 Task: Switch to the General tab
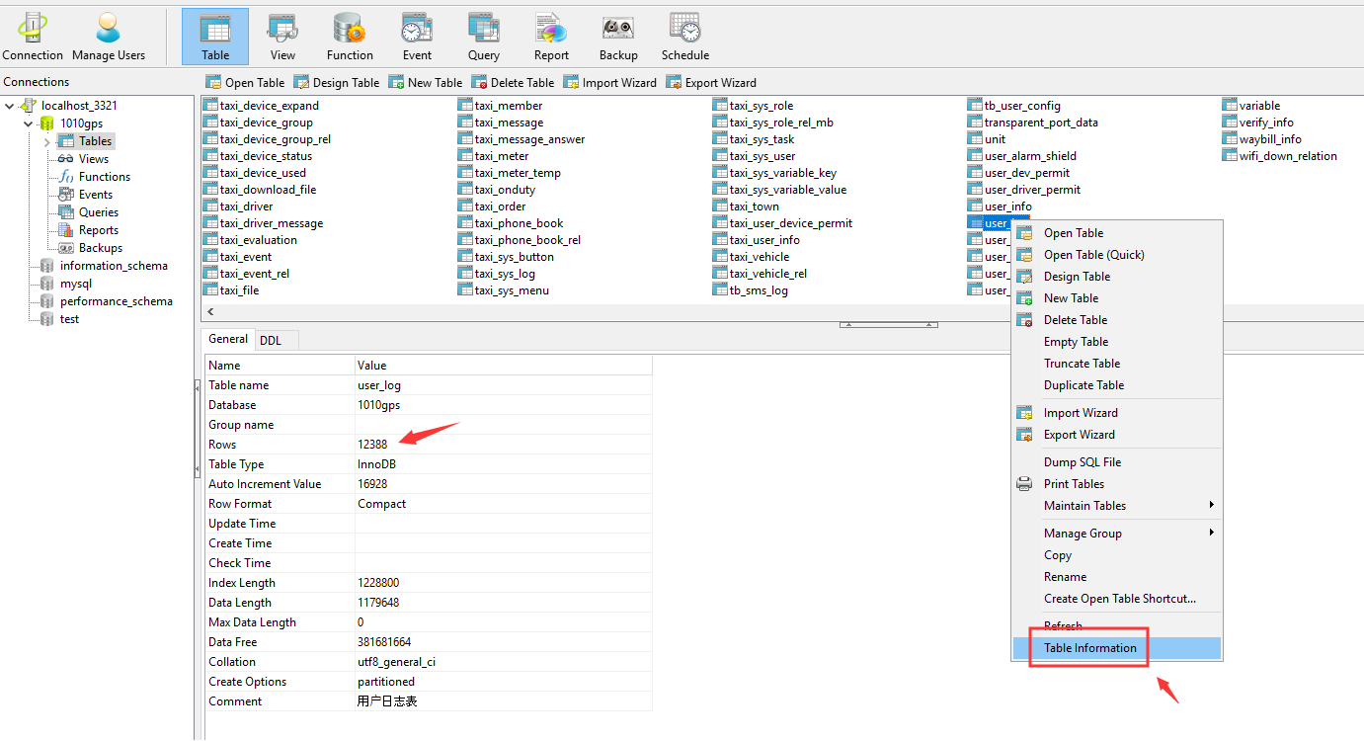click(228, 339)
